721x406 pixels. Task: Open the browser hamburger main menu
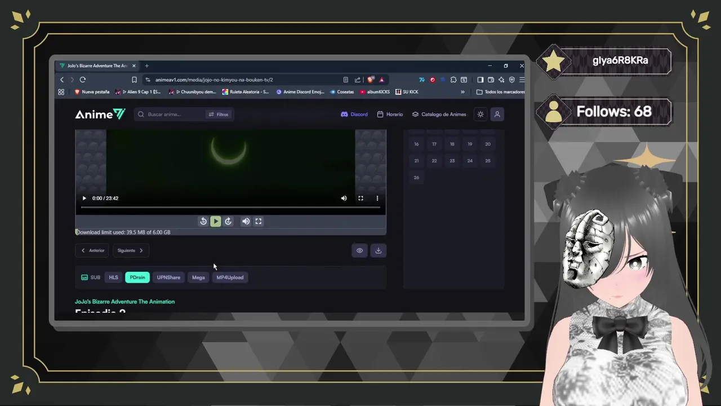click(522, 80)
